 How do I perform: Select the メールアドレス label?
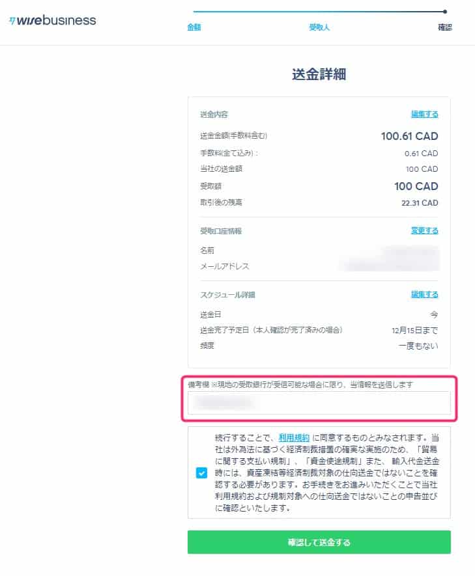tap(225, 266)
